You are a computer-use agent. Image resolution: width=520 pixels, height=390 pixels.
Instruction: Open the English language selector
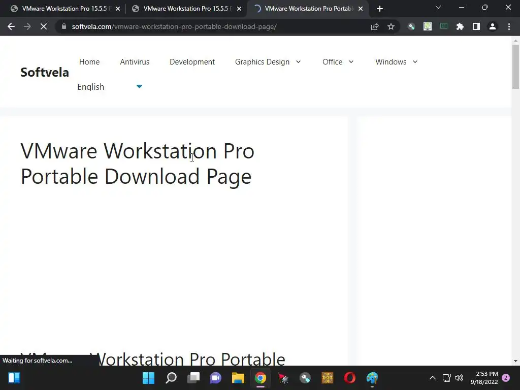[90, 87]
